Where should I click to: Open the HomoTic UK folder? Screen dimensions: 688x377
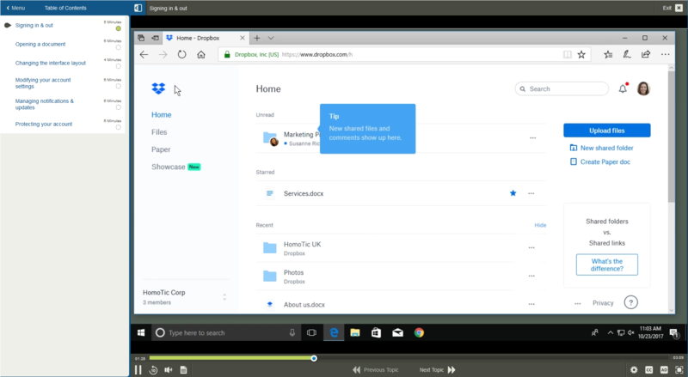click(x=303, y=244)
